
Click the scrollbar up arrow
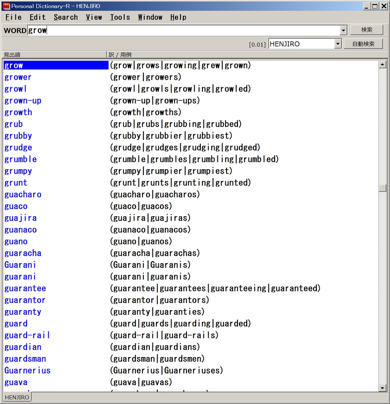pyautogui.click(x=382, y=64)
